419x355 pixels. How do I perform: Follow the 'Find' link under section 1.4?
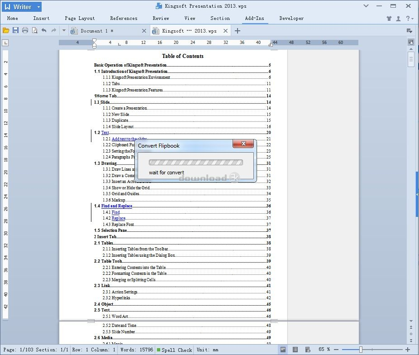[116, 212]
